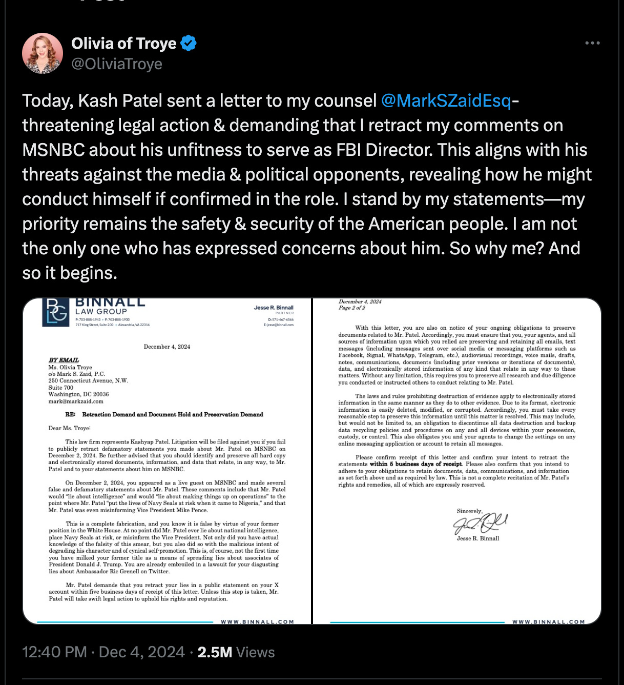The width and height of the screenshot is (624, 685).
Task: Open first letter page image
Action: coord(167,461)
